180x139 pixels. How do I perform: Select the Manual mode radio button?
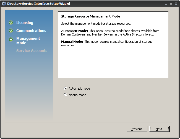(65, 95)
